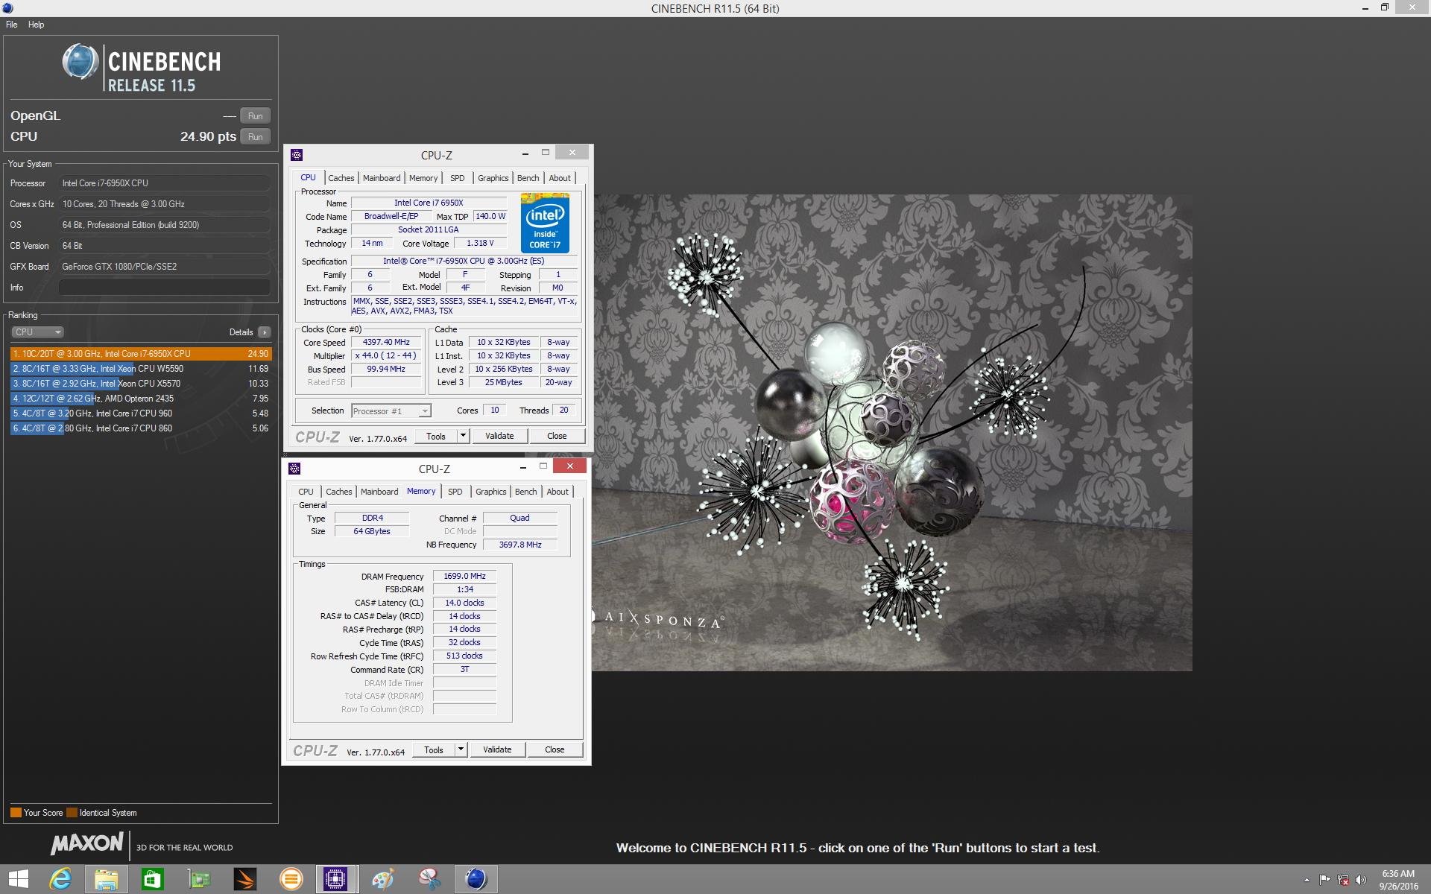Switch to Cinebench taskbar icon

[x=476, y=880]
